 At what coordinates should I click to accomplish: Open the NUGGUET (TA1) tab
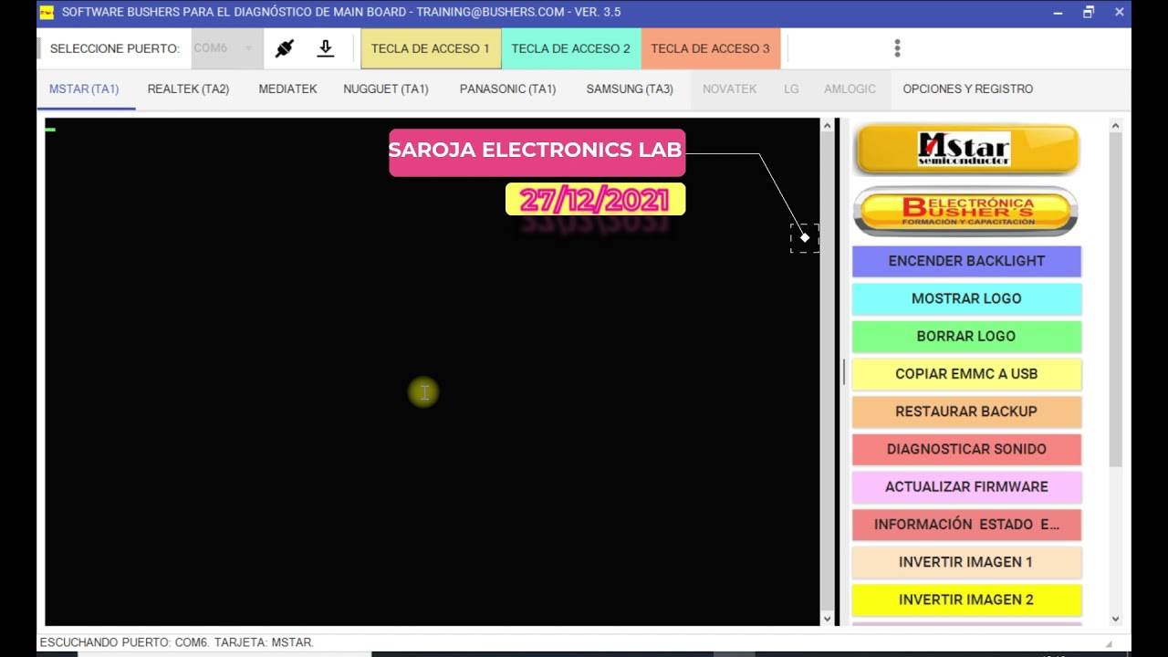(386, 89)
